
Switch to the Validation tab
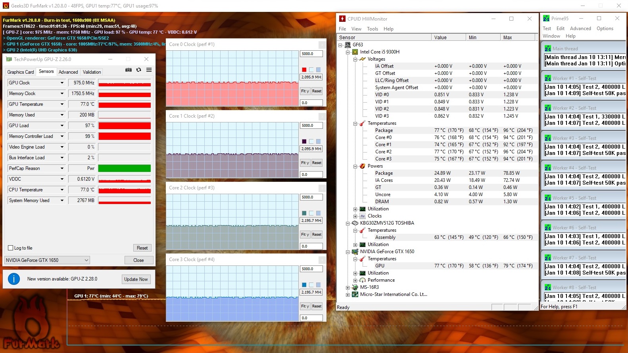coord(92,72)
